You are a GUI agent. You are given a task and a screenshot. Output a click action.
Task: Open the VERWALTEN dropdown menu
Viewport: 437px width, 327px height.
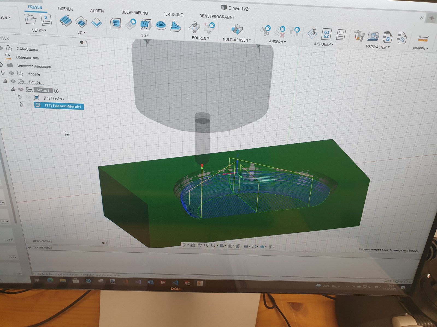click(378, 47)
